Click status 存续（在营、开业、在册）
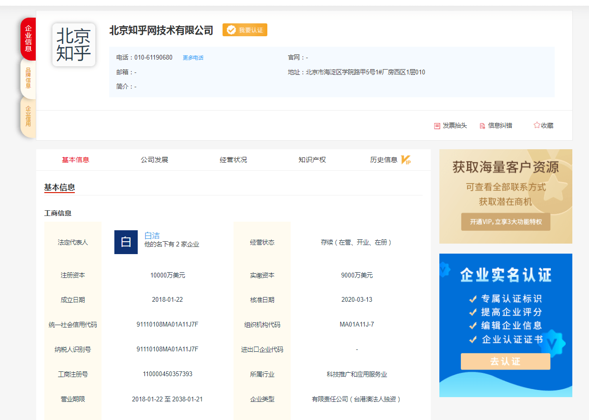589x420 pixels. [357, 242]
